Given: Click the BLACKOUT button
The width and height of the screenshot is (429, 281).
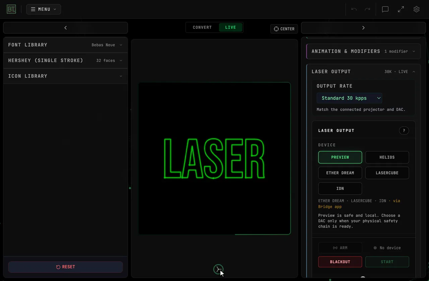Looking at the screenshot, I should coord(340,262).
